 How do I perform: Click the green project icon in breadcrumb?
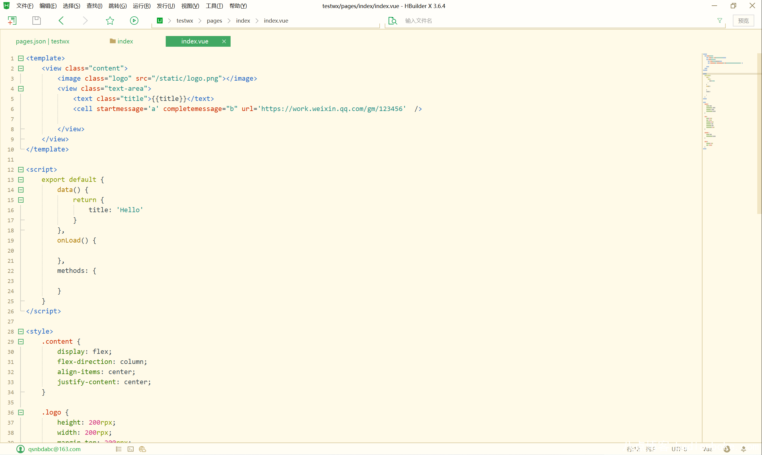point(160,21)
